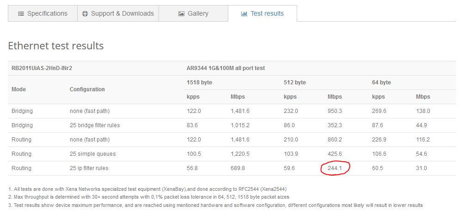Click the 'Mode' column header
This screenshot has height=218, width=464.
point(18,89)
